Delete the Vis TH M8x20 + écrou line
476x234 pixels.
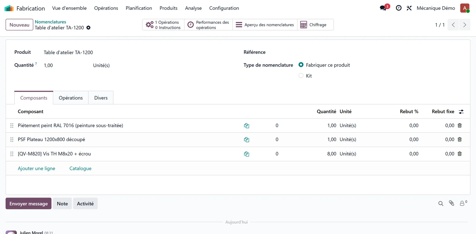[x=460, y=154]
